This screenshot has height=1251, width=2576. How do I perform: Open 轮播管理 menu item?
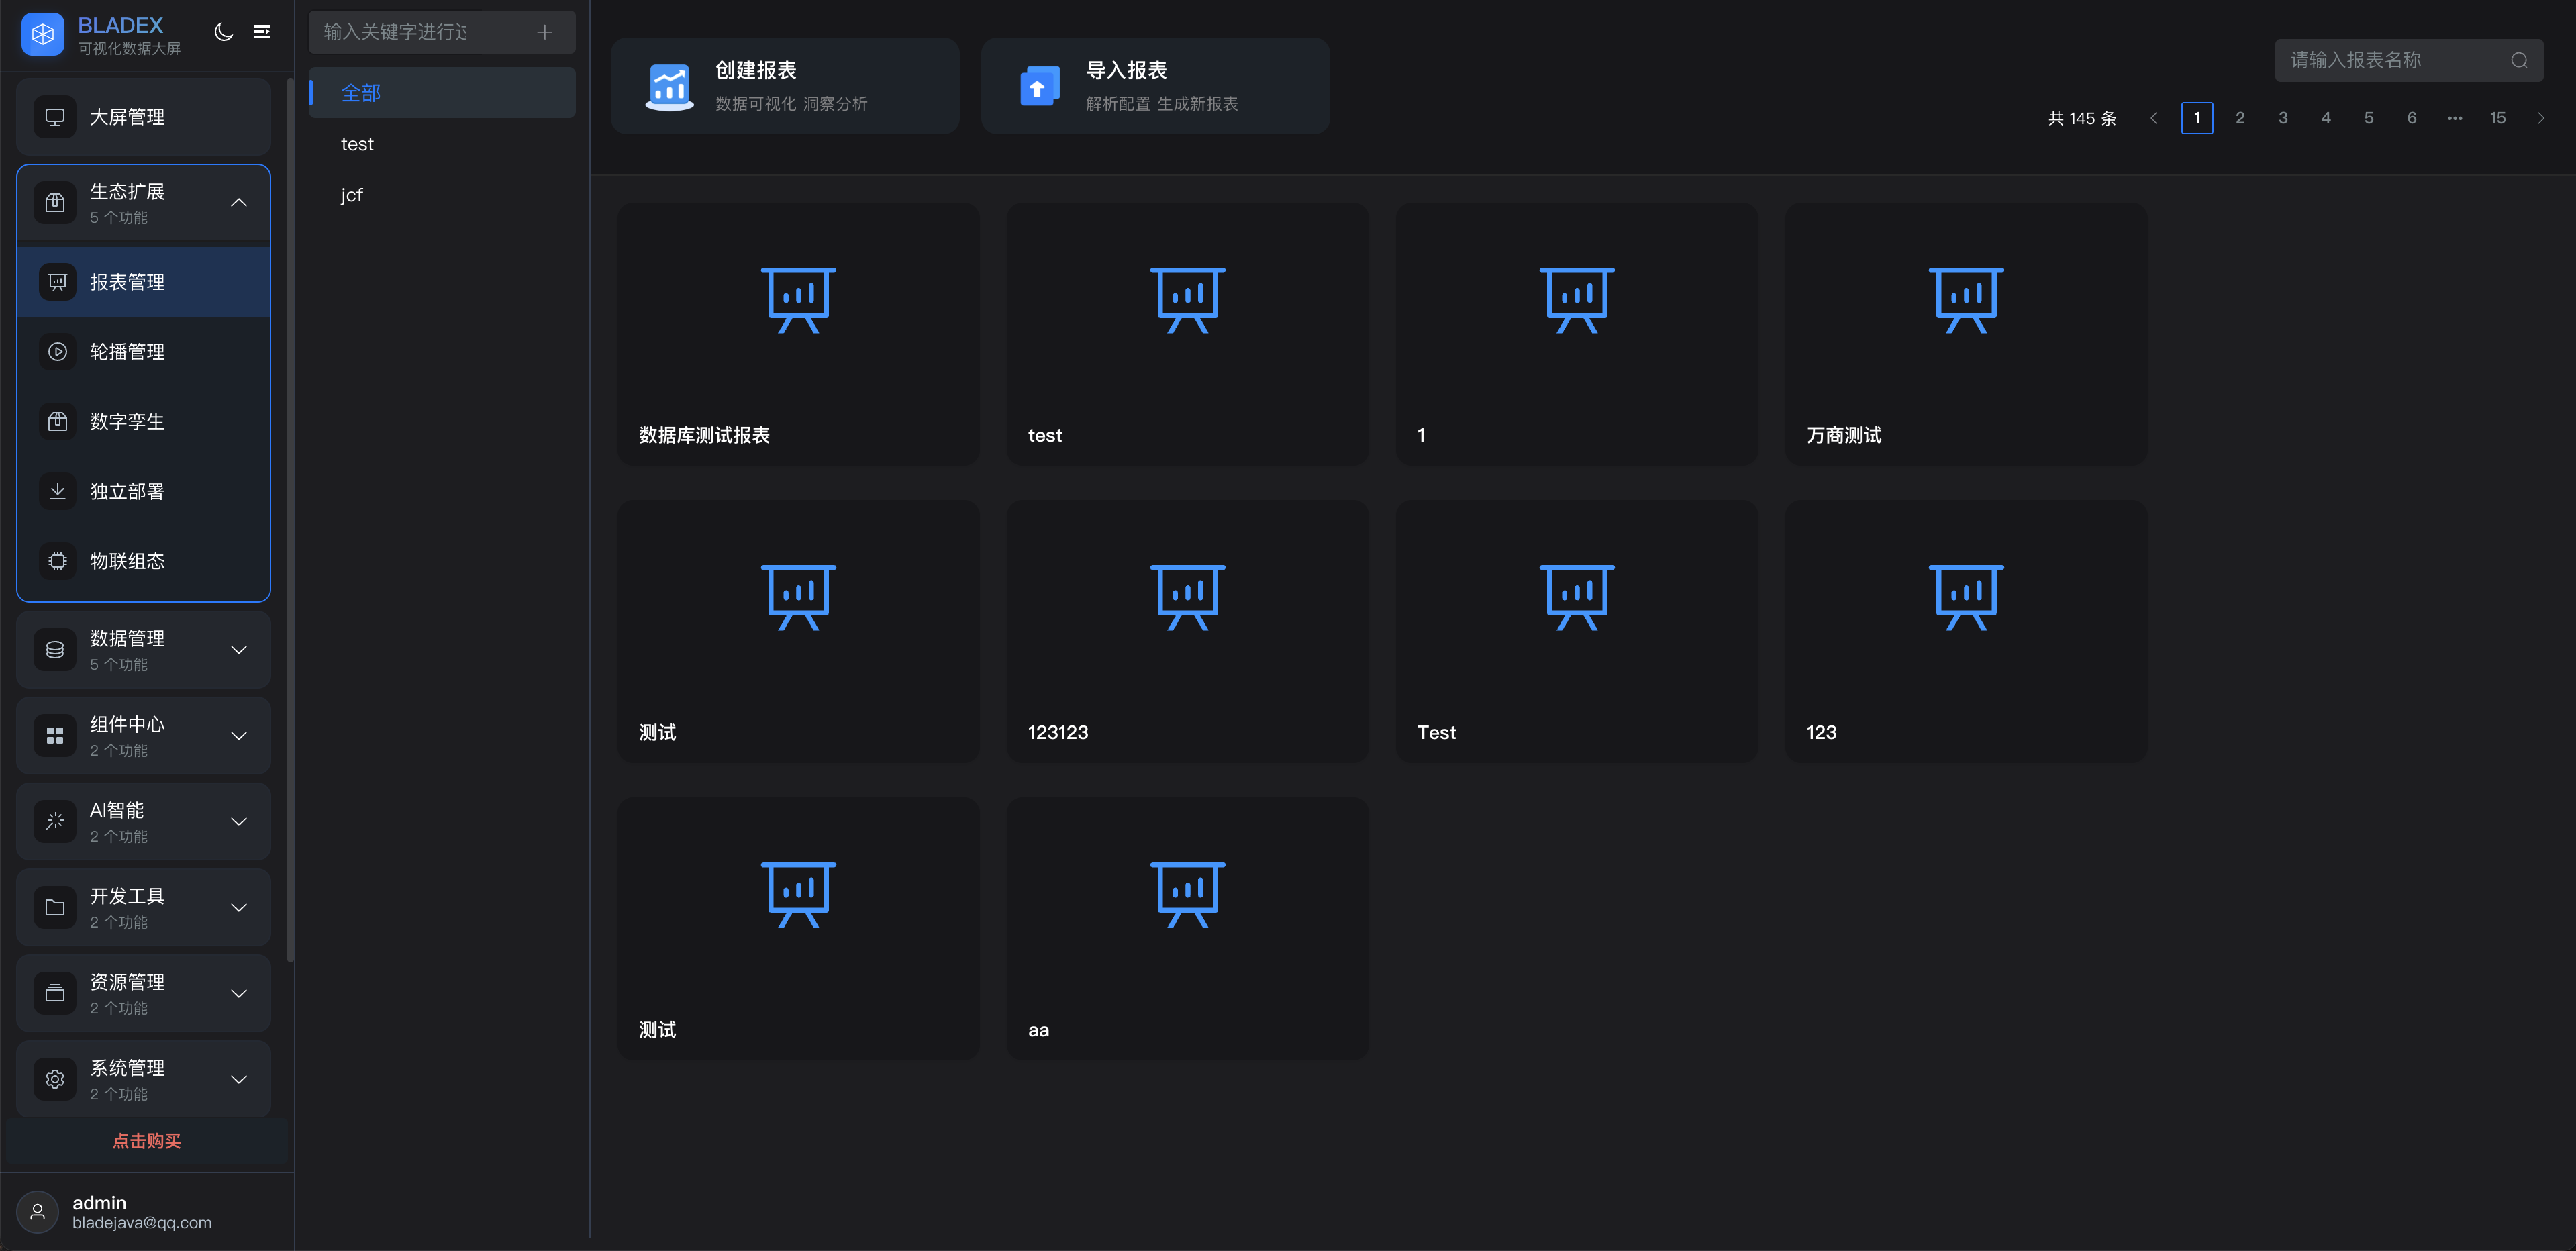pyautogui.click(x=144, y=352)
